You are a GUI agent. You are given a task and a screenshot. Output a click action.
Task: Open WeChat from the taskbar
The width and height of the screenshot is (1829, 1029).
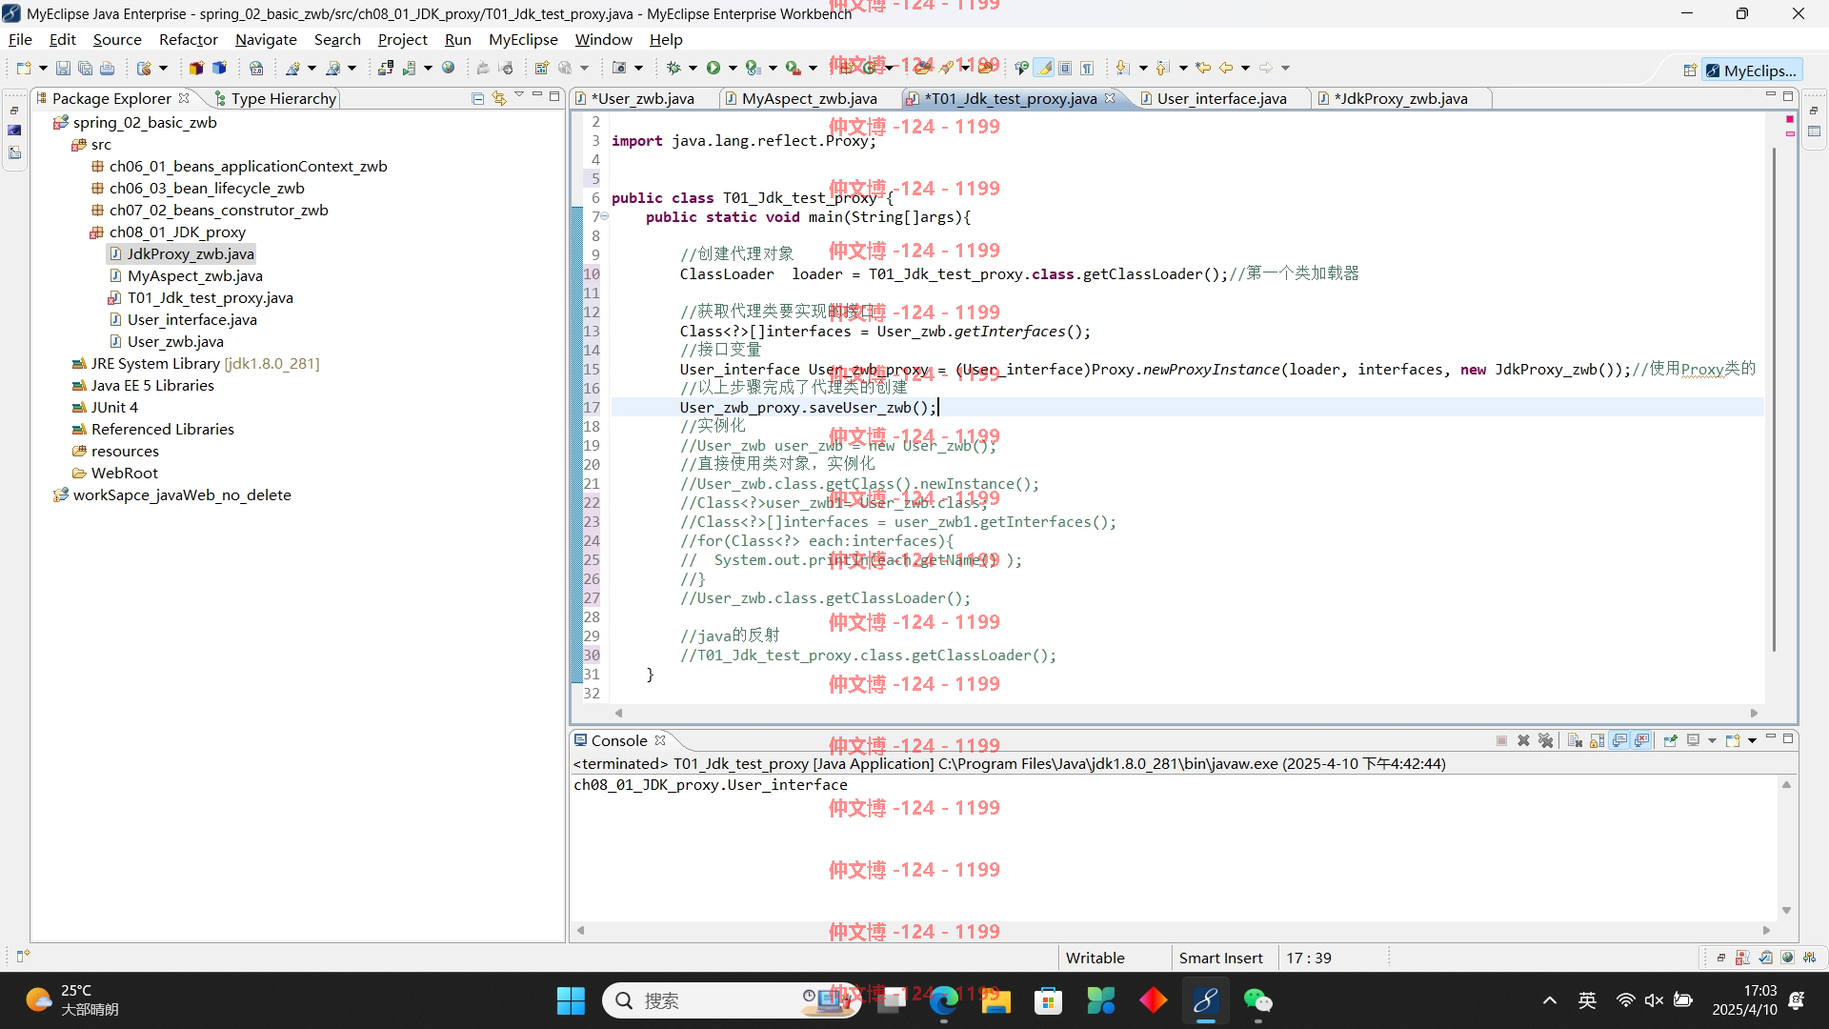coord(1257,1000)
